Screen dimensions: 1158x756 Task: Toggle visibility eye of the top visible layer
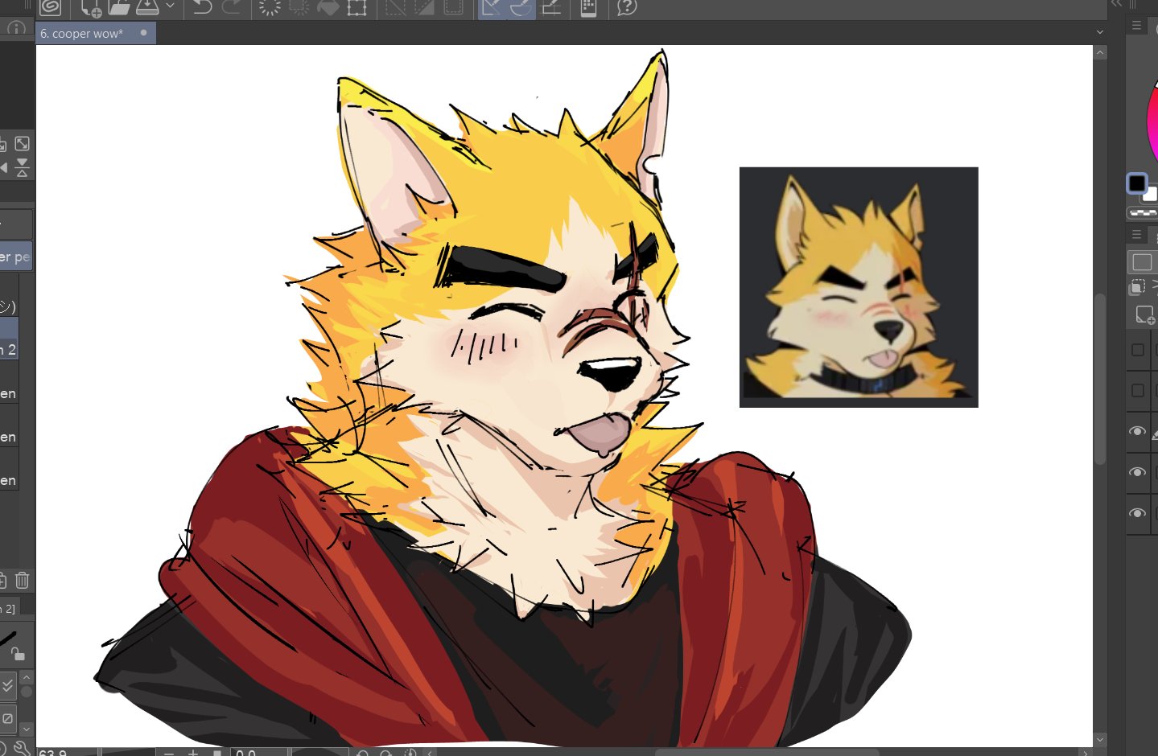[x=1137, y=432]
